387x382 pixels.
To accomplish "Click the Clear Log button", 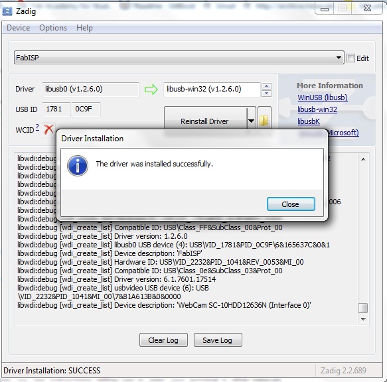I will 163,340.
